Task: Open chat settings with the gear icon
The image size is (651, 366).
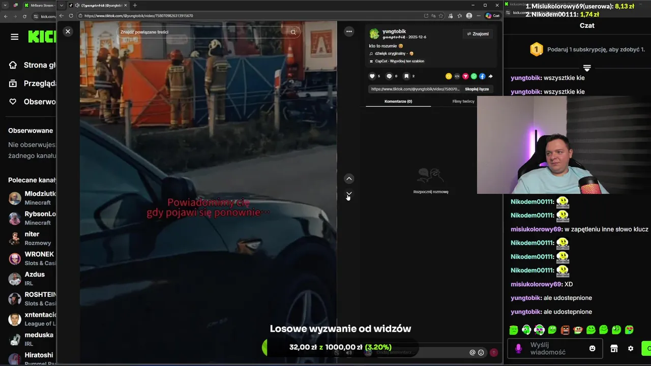Action: pyautogui.click(x=631, y=348)
